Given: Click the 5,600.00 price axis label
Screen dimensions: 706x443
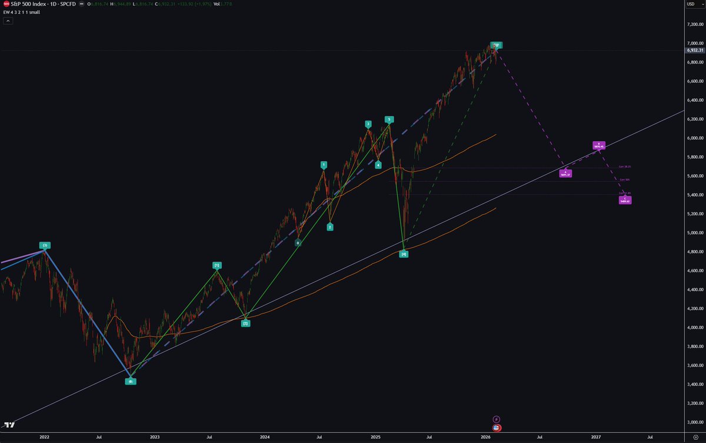Looking at the screenshot, I should click(x=694, y=176).
